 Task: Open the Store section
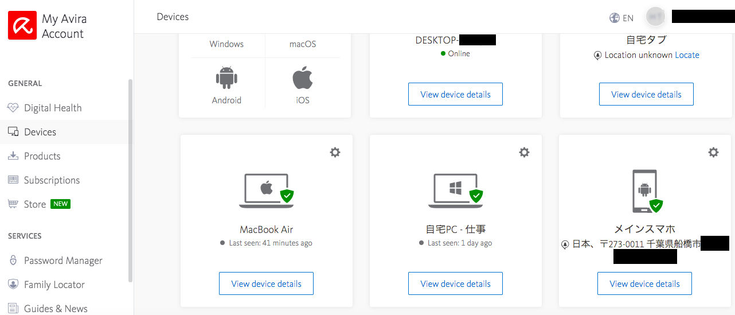[x=35, y=204]
